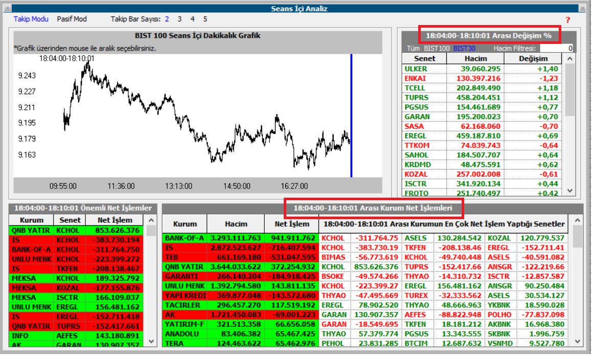
Task: Select the TACIRLER institution row
Action: tap(365, 305)
